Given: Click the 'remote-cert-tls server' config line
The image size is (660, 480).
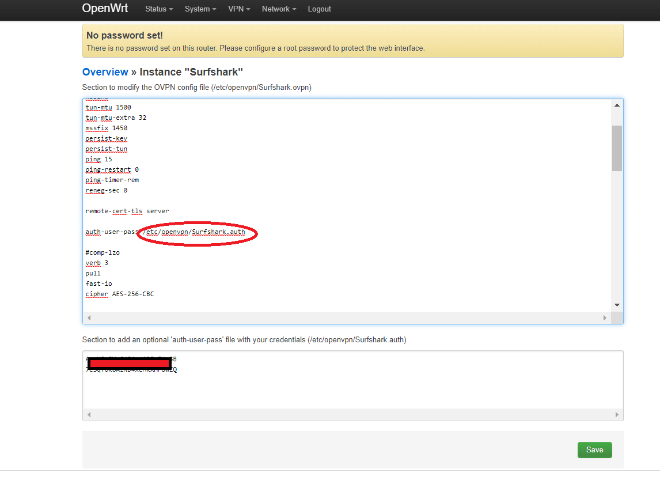Looking at the screenshot, I should click(x=127, y=211).
